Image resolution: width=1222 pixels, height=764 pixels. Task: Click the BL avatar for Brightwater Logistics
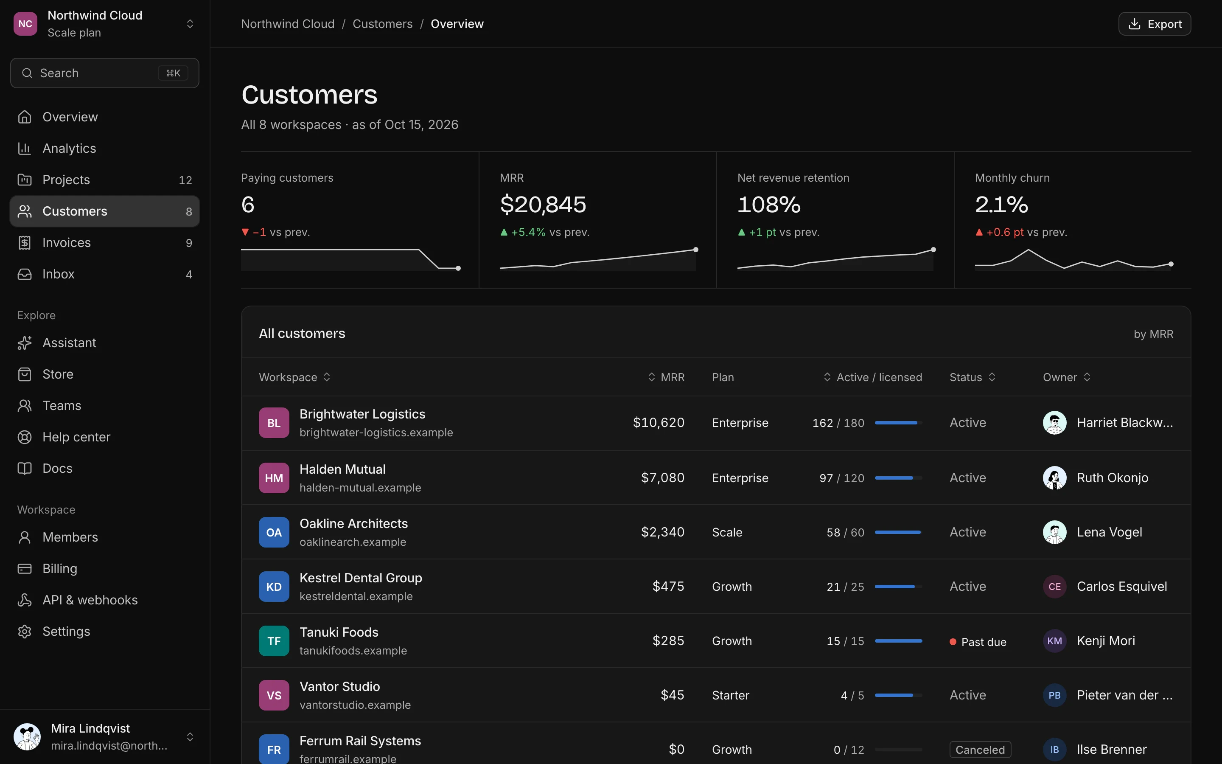coord(274,422)
